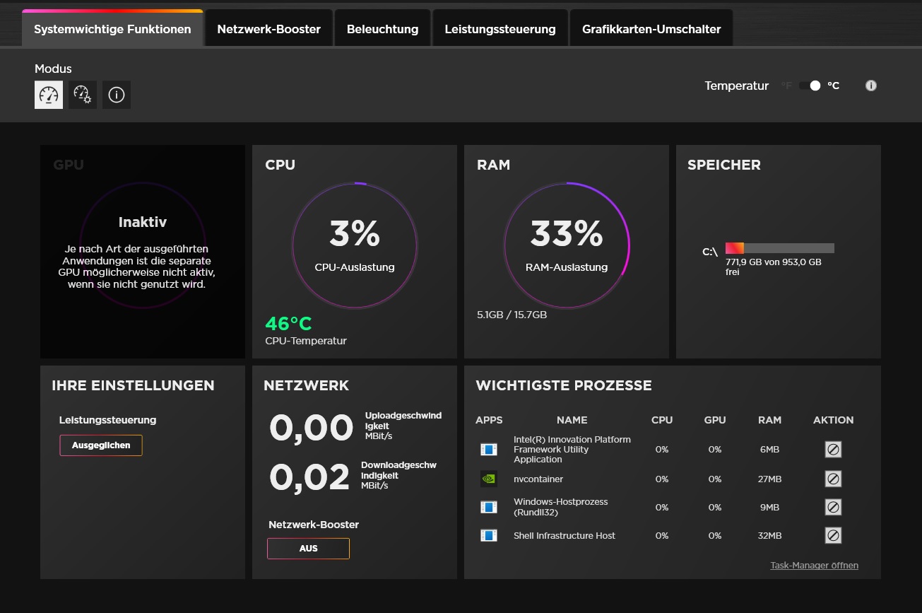Screen dimensions: 922x613
Task: Select the speedometer basic mode icon
Action: (49, 95)
